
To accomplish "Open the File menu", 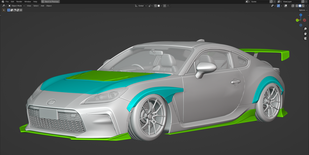I will [7, 2].
